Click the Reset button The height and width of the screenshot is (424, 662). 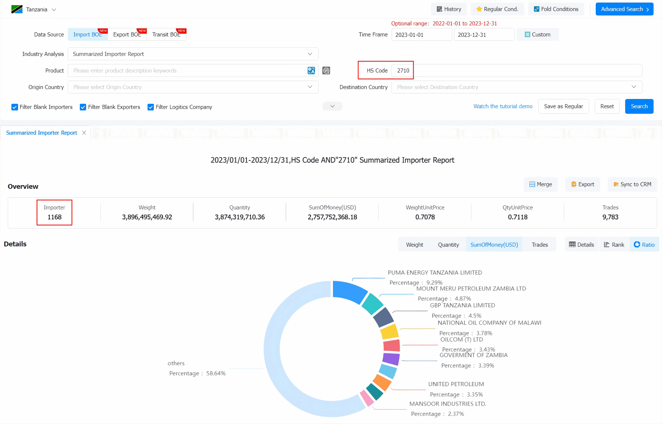pos(607,106)
